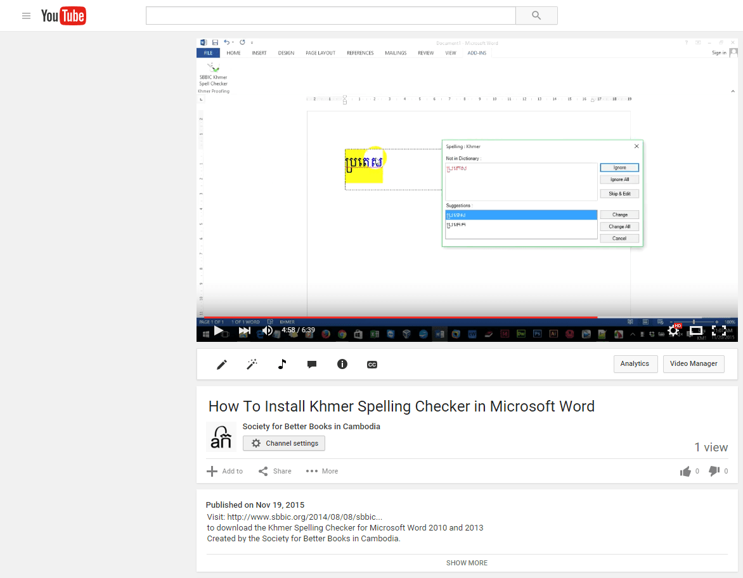
Task: Open Cards info circle icon
Action: (342, 364)
